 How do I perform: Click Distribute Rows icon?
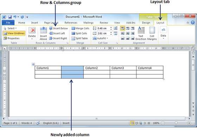(x=116, y=28)
